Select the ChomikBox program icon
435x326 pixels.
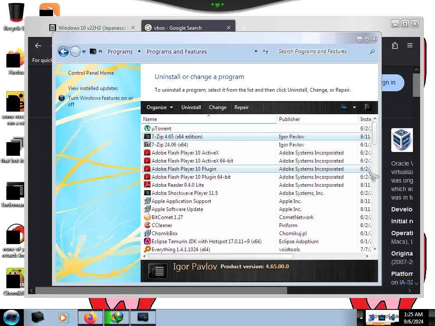pos(147,233)
